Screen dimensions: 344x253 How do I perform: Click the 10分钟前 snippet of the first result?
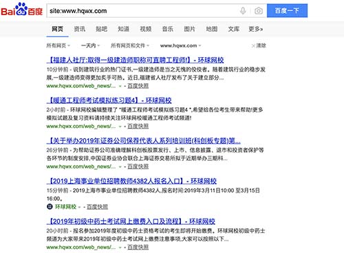pos(156,74)
